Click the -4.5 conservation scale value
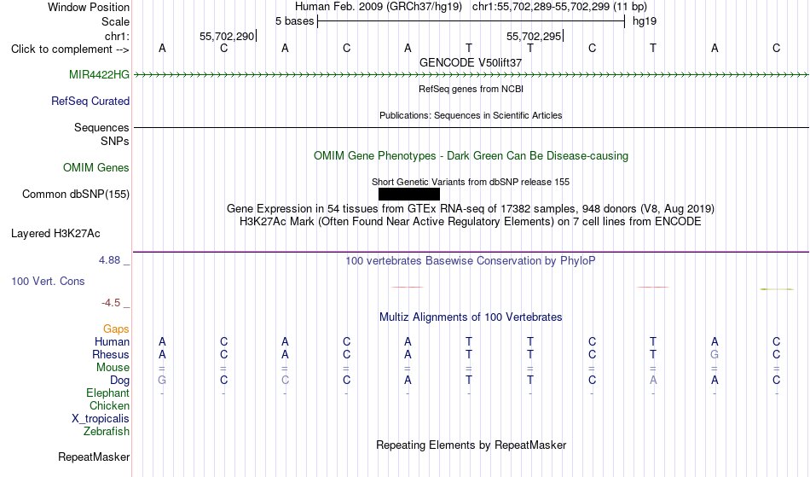Viewport: 810px width, 477px height. pos(111,304)
